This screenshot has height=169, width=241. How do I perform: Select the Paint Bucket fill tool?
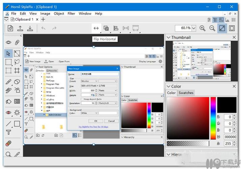pyautogui.click(x=8, y=101)
